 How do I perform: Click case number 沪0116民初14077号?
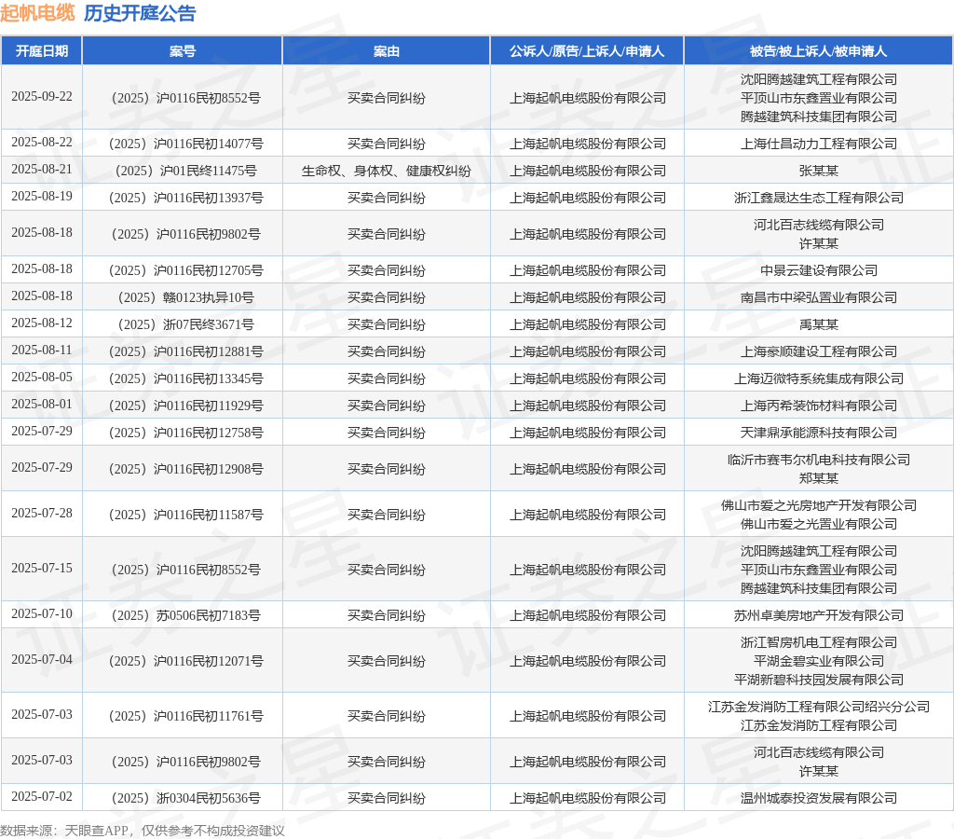(x=185, y=144)
